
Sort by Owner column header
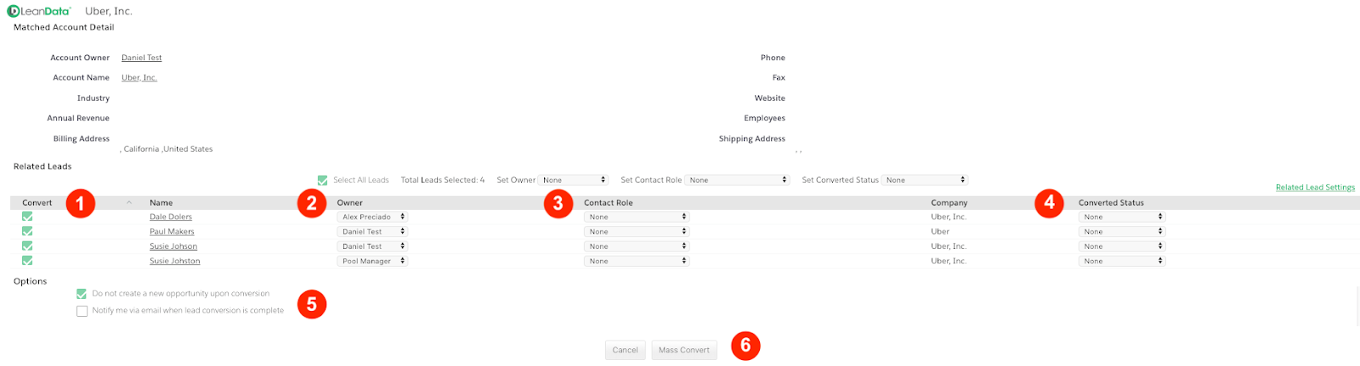pos(349,203)
